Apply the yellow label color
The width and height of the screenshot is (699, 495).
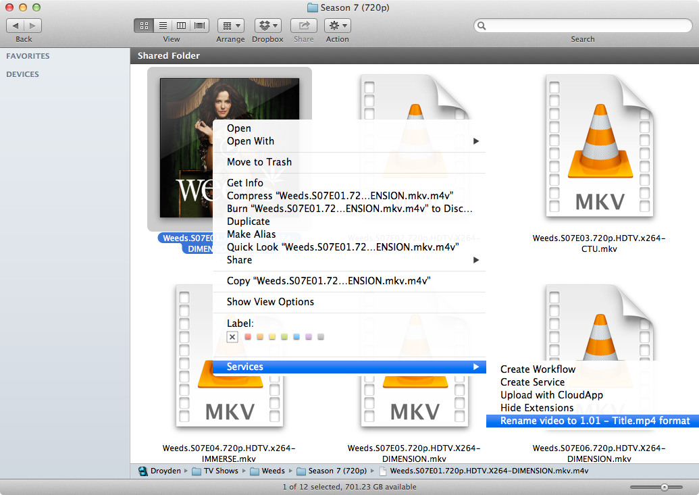tap(272, 337)
